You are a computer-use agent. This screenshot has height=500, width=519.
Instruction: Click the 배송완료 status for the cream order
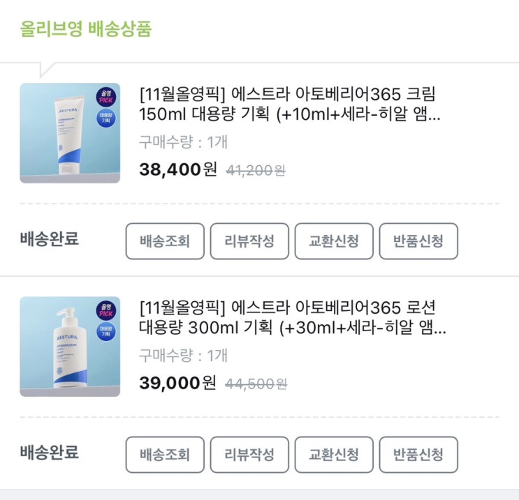(49, 239)
